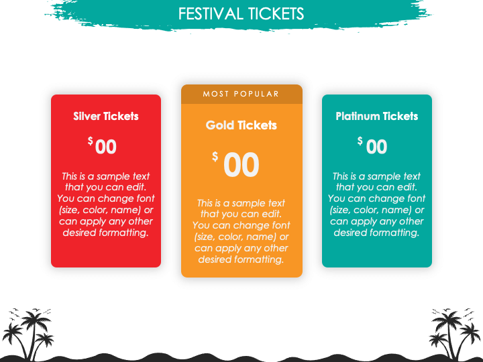483x362 pixels.
Task: Click the empty bottom area of the red Silver card
Action: [106, 253]
